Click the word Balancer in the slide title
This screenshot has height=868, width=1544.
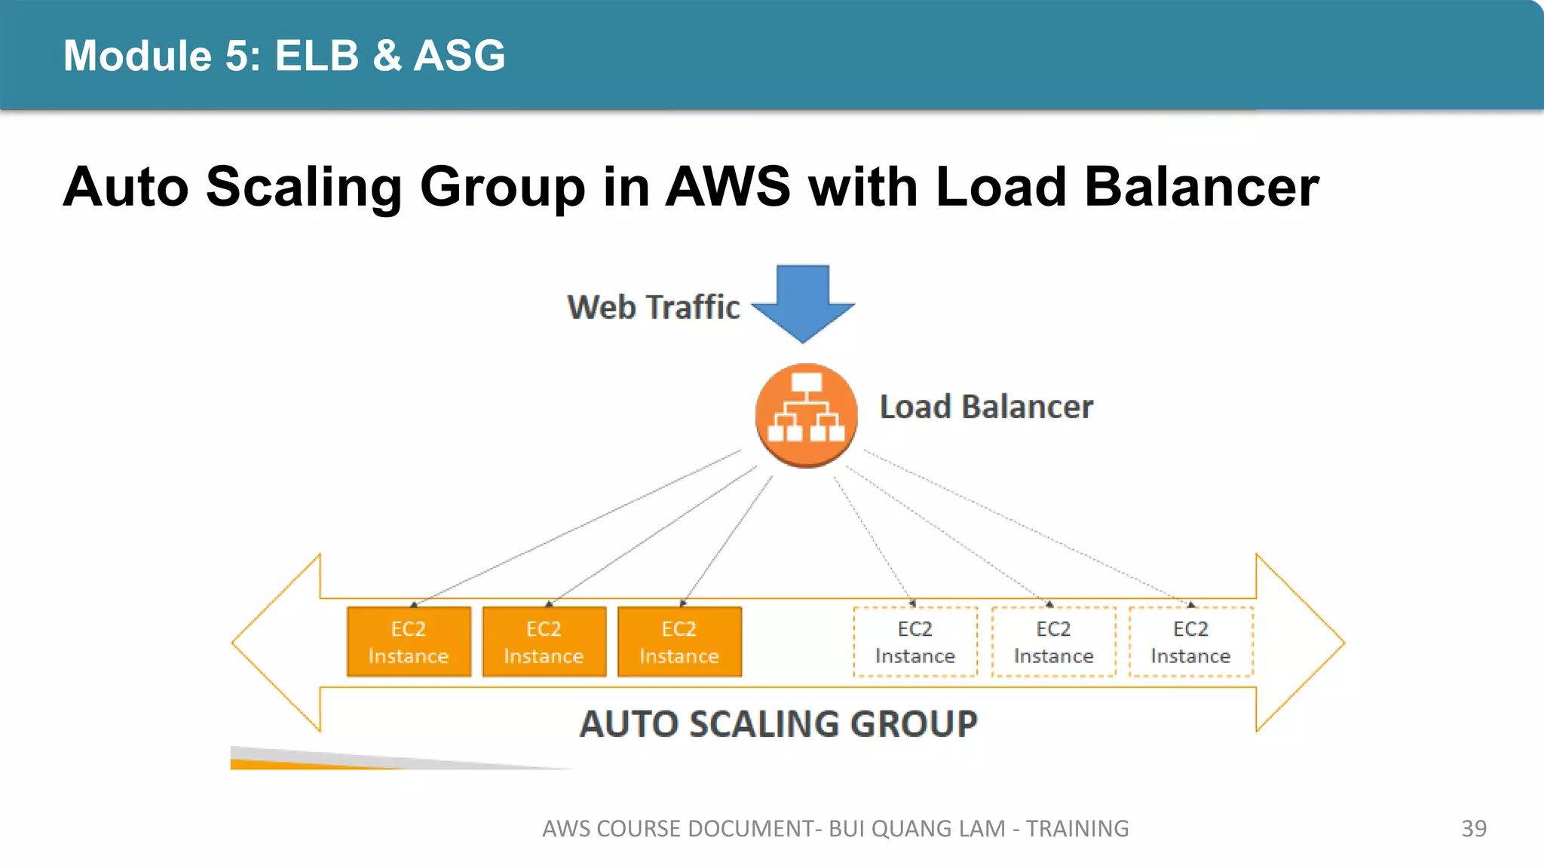(x=1202, y=186)
